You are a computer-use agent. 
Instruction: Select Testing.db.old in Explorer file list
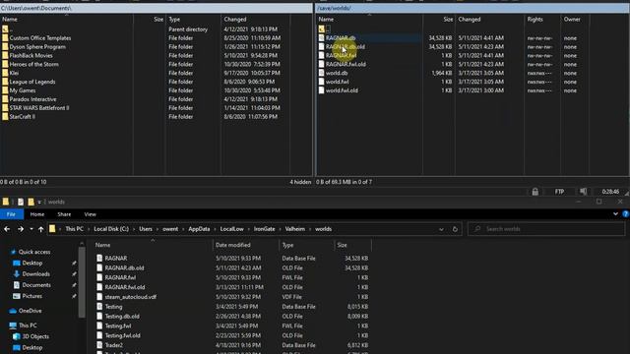pos(122,317)
